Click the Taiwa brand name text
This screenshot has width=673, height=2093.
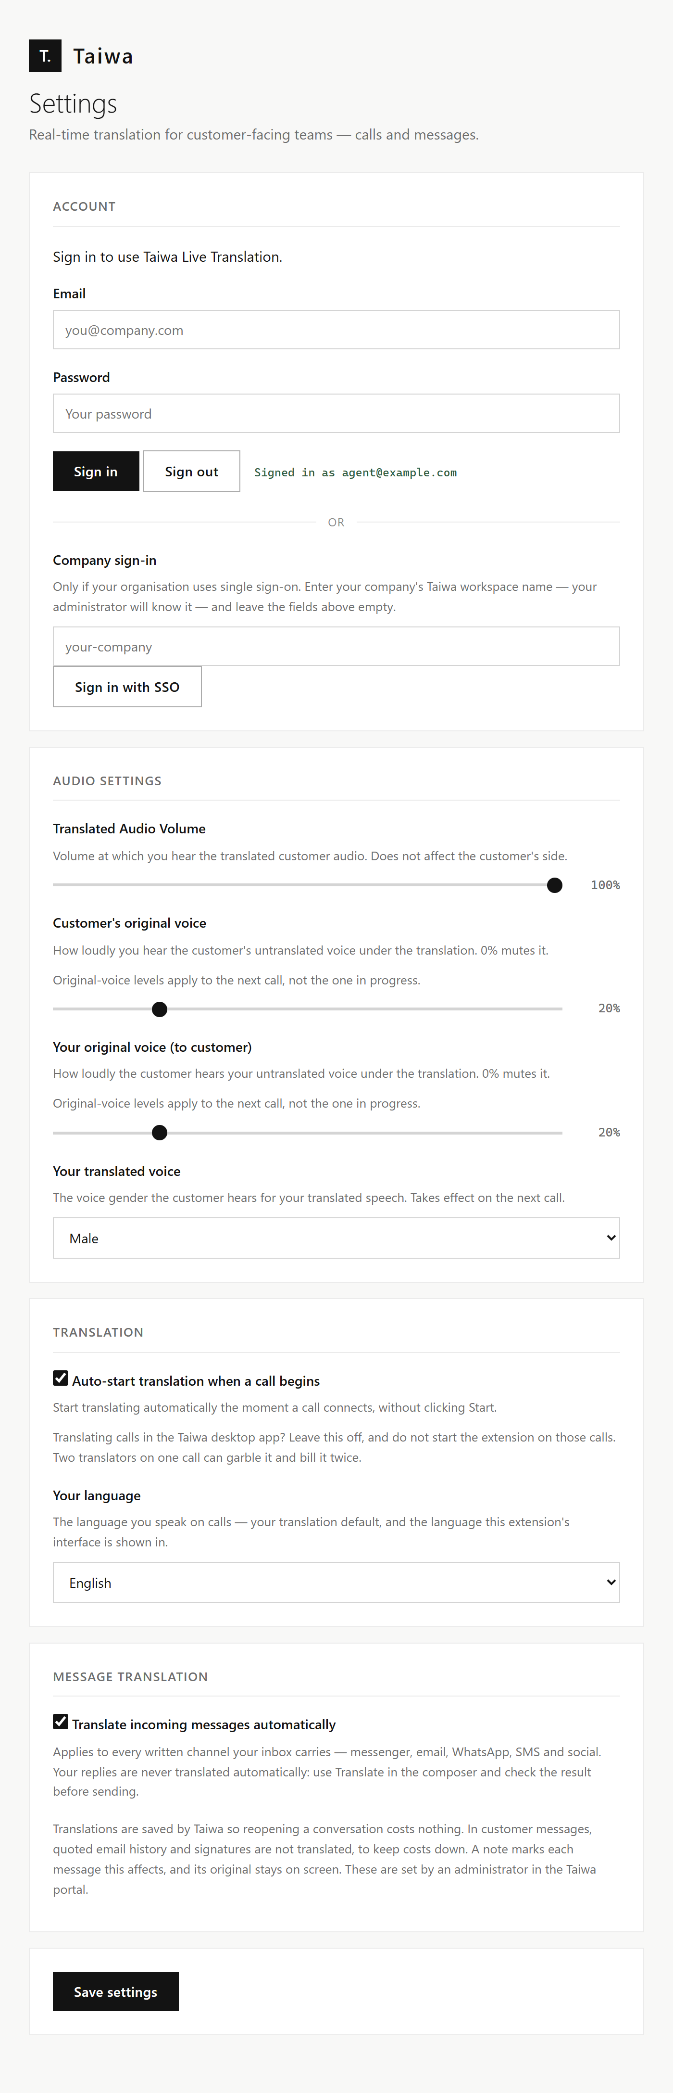(x=103, y=56)
